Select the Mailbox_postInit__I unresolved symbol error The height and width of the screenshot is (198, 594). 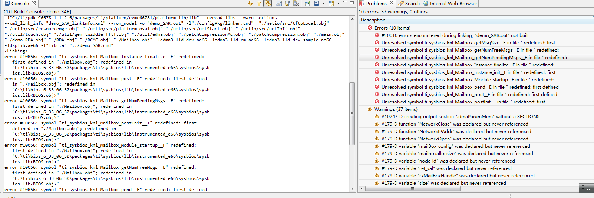pyautogui.click(x=476, y=102)
